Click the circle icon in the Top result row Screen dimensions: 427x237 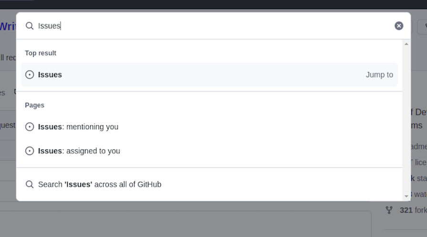[x=30, y=75]
